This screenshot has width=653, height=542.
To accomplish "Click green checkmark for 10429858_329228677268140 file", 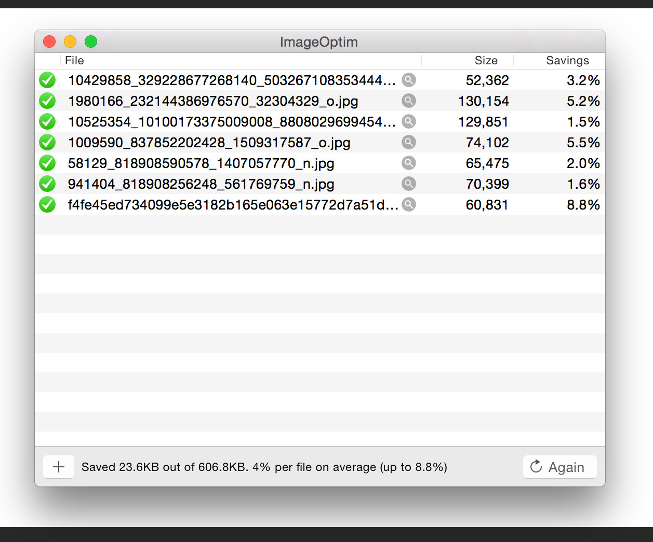I will (x=47, y=80).
